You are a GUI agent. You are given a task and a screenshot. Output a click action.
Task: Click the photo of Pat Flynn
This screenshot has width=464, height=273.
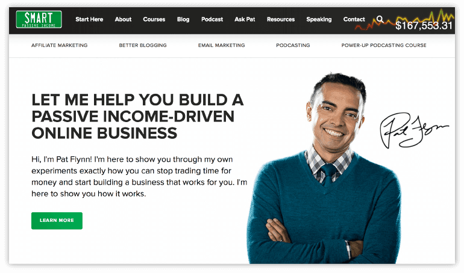click(324, 168)
